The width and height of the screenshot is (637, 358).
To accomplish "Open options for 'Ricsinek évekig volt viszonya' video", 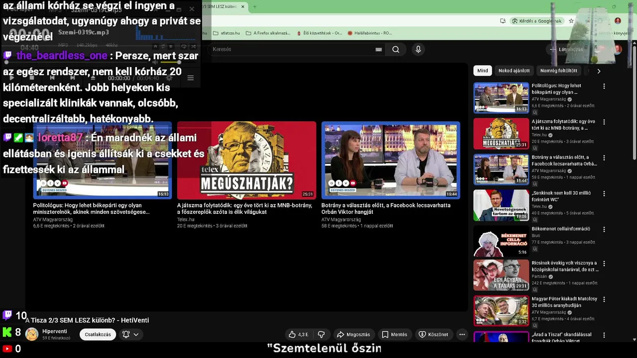I will point(604,264).
